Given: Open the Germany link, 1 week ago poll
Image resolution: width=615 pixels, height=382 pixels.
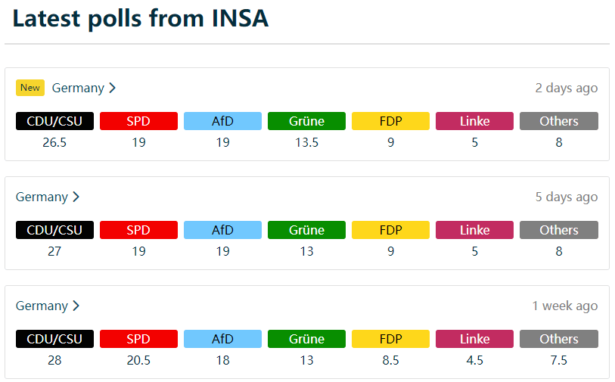Looking at the screenshot, I should pyautogui.click(x=42, y=306).
